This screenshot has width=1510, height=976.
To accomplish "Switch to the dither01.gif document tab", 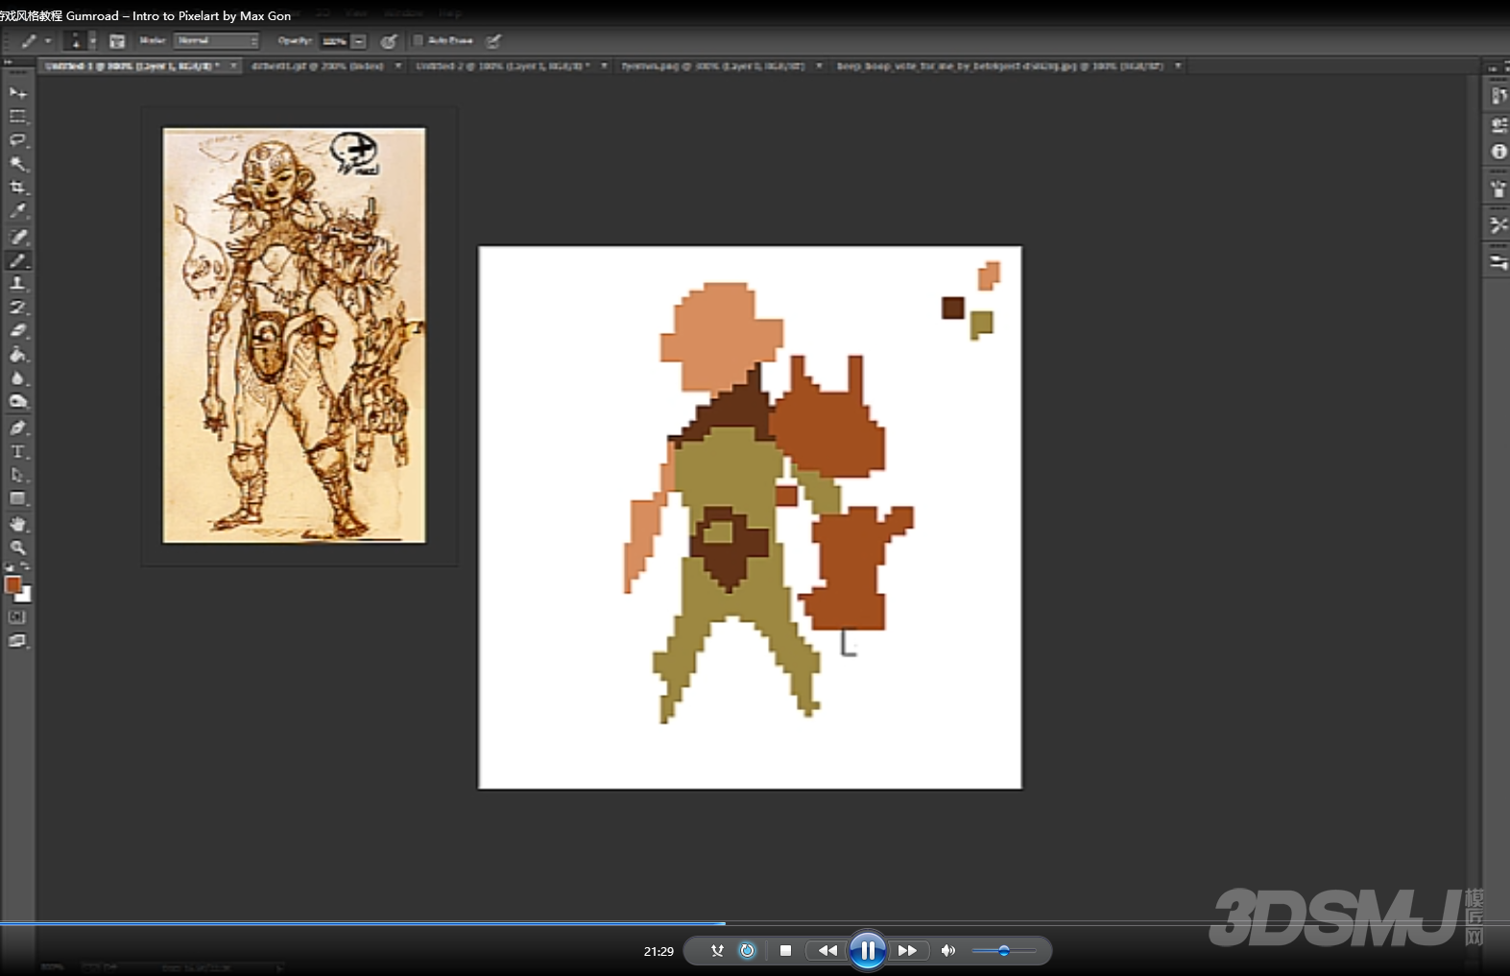I will (317, 66).
